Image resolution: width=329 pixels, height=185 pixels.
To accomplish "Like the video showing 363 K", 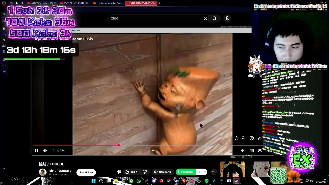I will click(131, 172).
